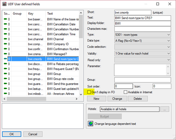Open hotel selection with the ... button
The image size is (176, 140).
pos(165,109)
